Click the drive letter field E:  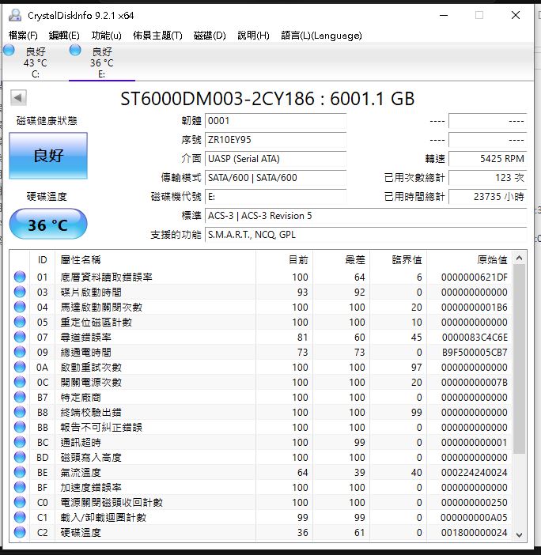275,197
